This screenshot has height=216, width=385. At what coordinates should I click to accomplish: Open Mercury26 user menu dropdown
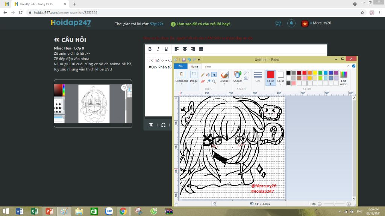311,23
